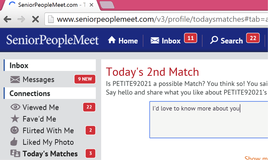
Task: Click the SeniorPeopleMeet logo
Action: 52,40
